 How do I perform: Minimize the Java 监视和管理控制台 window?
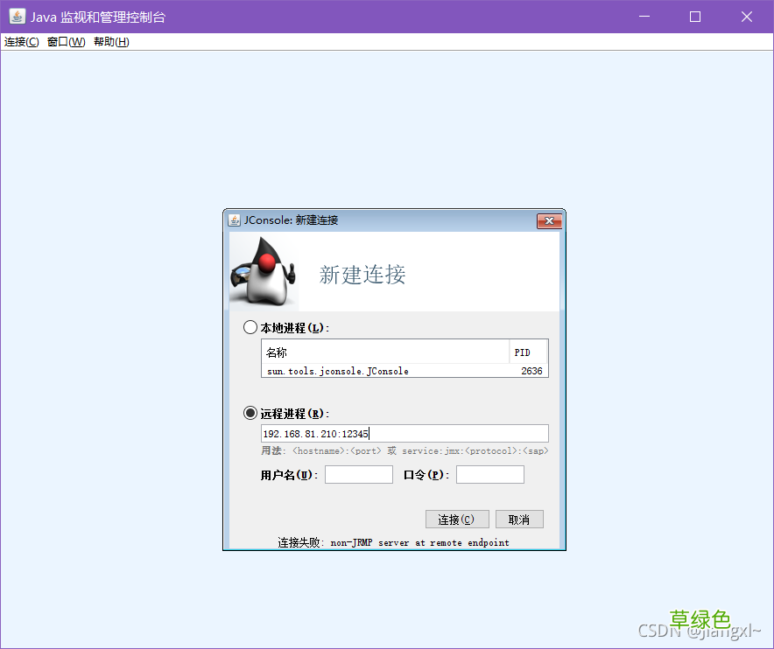[644, 16]
